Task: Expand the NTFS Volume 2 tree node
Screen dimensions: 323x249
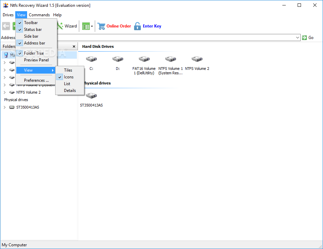Action: tap(4, 92)
